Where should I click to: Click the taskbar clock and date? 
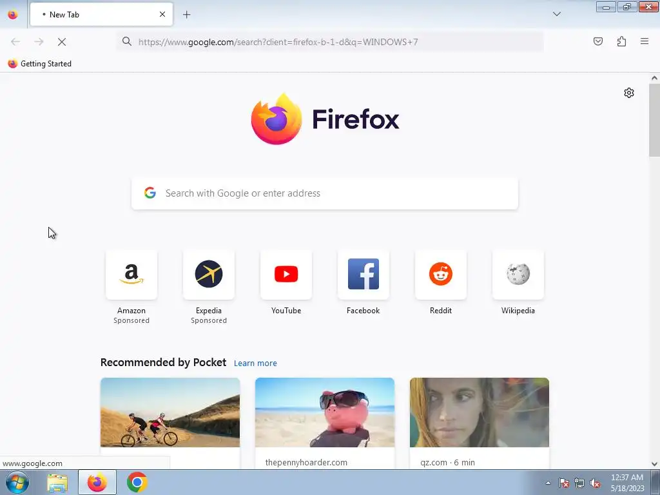[x=627, y=483]
